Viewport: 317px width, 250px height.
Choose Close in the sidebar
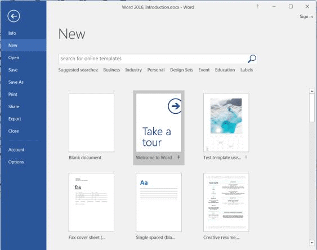(x=24, y=131)
